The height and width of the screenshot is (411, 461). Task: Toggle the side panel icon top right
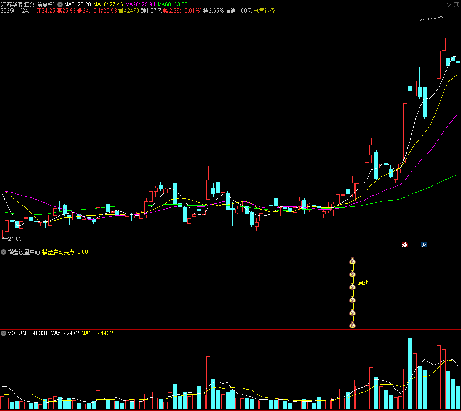[456, 4]
